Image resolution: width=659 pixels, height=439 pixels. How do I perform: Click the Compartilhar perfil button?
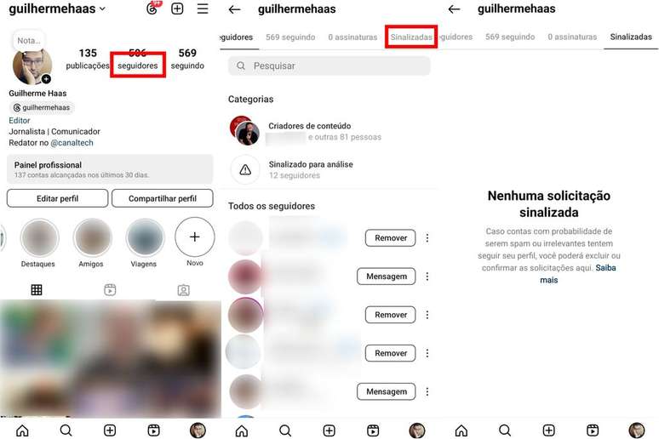tap(163, 198)
